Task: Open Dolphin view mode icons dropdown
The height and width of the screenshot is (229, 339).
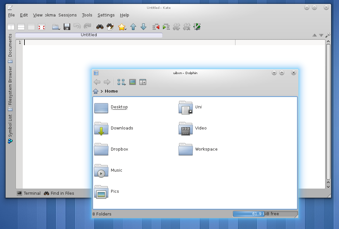Action: coord(121,82)
